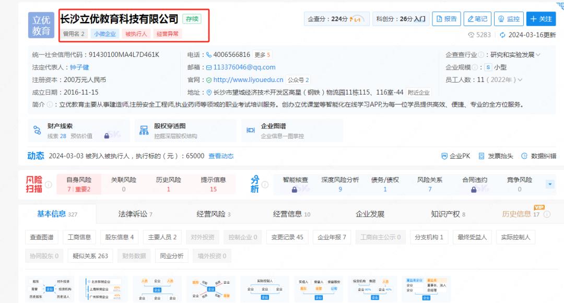Open 深度风险分析 9 item
Viewport: 564px width, 303px height.
(340, 184)
